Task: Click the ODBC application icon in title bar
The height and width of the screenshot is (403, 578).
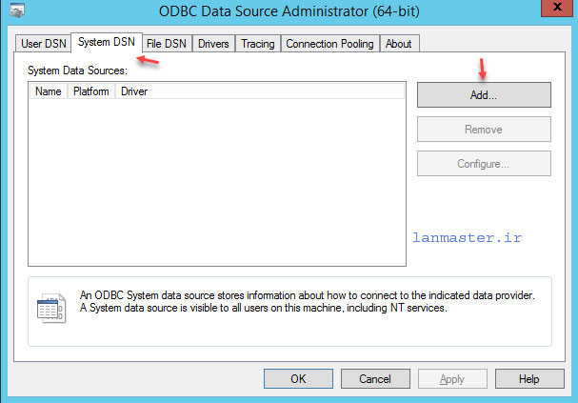Action: click(x=17, y=10)
